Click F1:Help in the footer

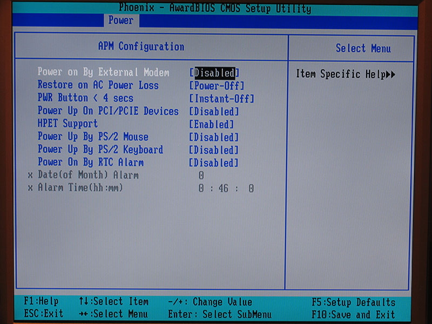[41, 301]
